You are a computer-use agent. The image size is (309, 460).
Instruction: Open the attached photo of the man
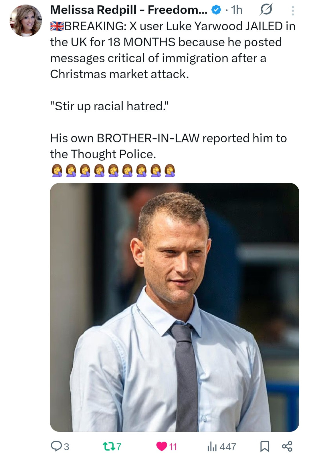pyautogui.click(x=175, y=307)
